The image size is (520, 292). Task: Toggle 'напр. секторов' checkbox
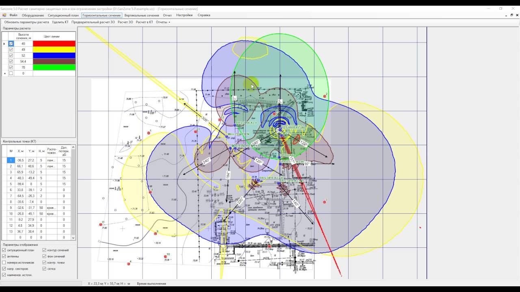coord(4,268)
